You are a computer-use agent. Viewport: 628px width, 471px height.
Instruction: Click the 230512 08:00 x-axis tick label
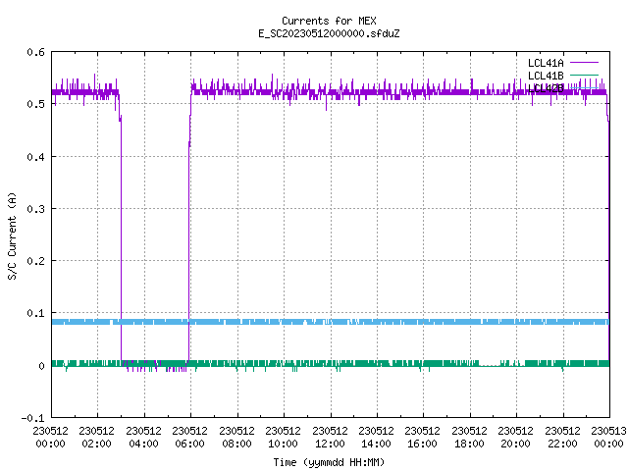click(236, 438)
